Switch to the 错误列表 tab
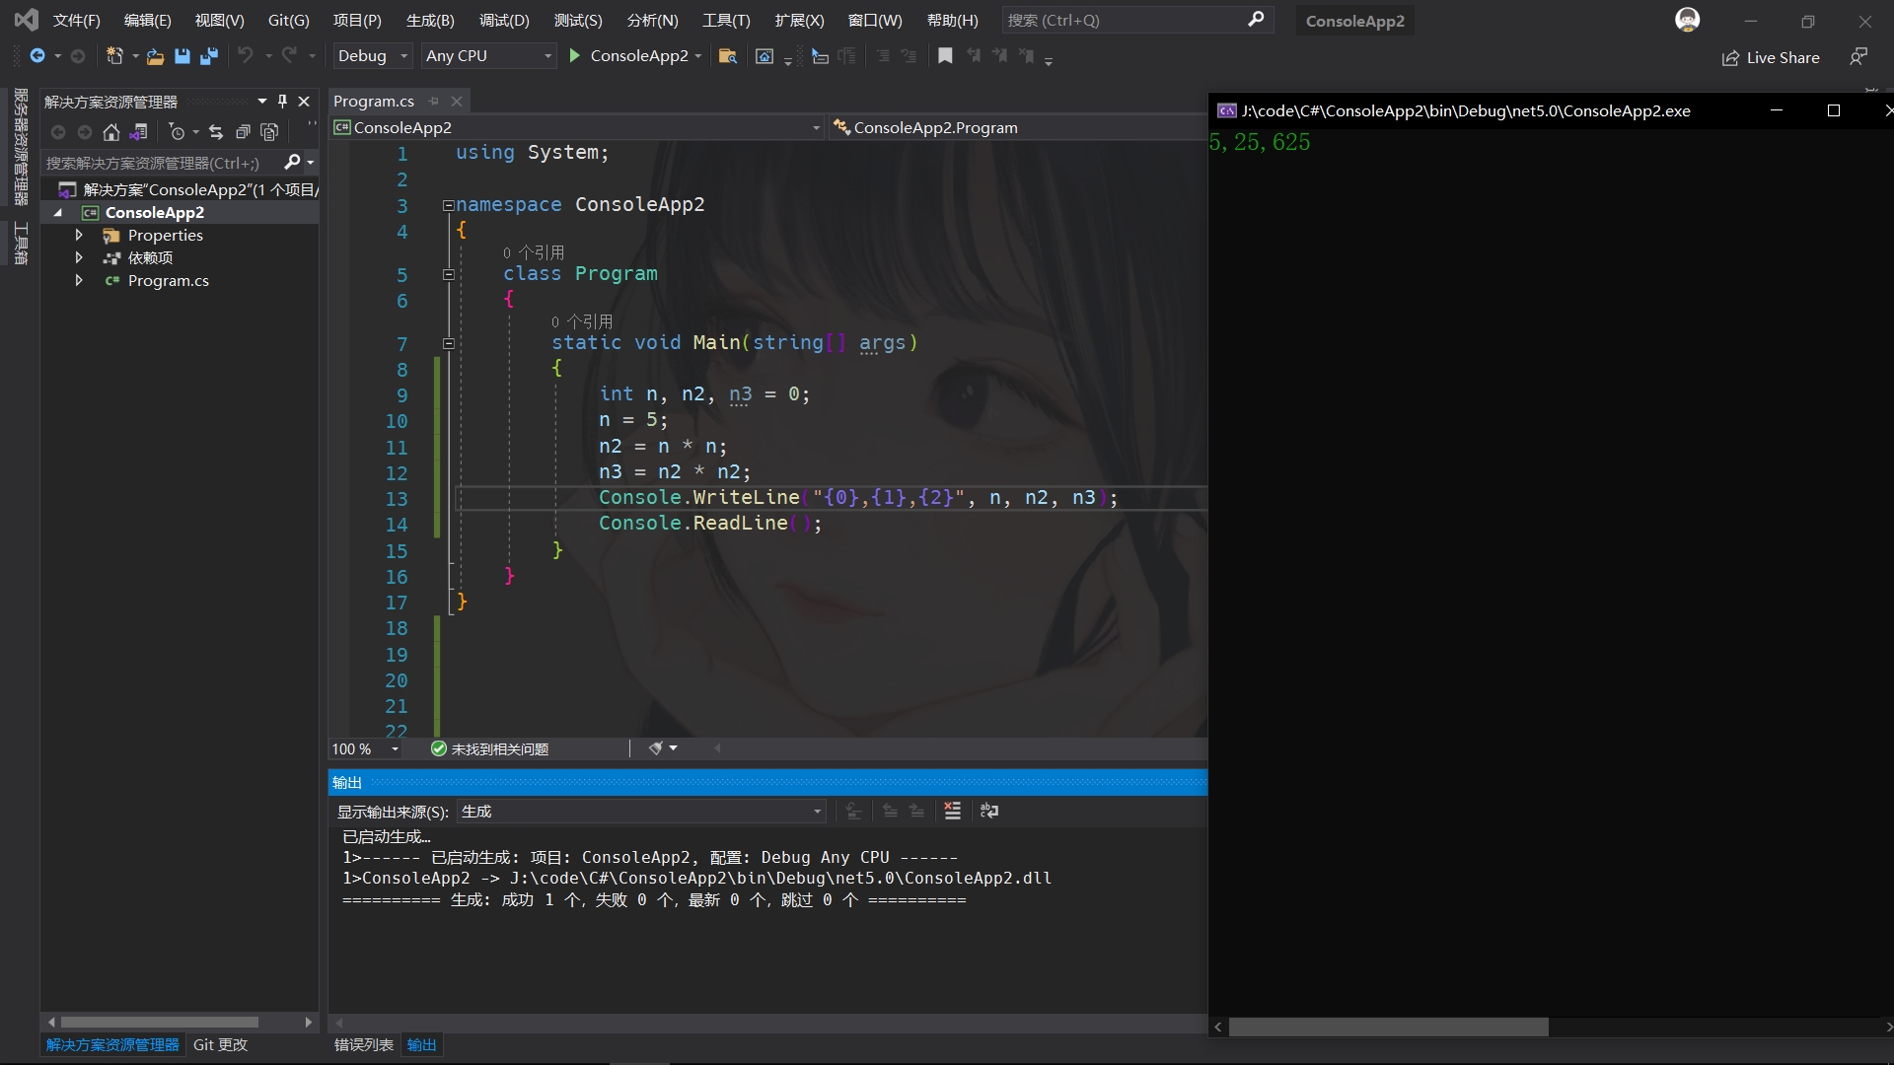Viewport: 1894px width, 1065px height. coord(363,1044)
